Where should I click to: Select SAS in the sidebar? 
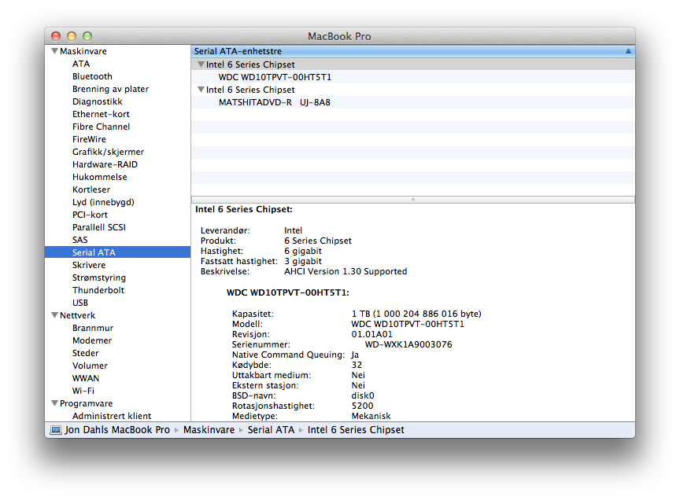click(x=79, y=240)
